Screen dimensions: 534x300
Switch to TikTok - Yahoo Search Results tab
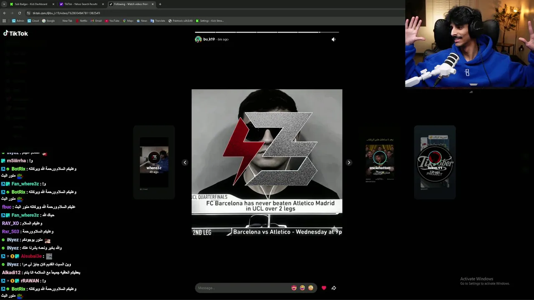pyautogui.click(x=81, y=4)
